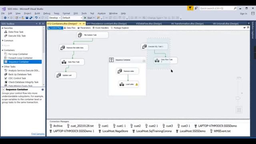The width and height of the screenshot is (256, 144).
Task: Pick Execute SQL Task from Favorites
Action: [17, 36]
